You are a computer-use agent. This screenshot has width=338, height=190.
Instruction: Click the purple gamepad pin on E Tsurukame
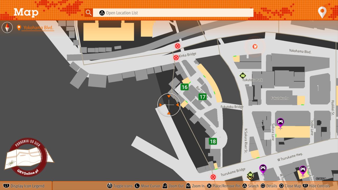303,170
